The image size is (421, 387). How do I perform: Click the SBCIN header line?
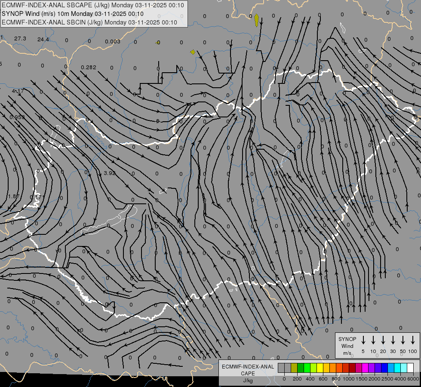[89, 22]
